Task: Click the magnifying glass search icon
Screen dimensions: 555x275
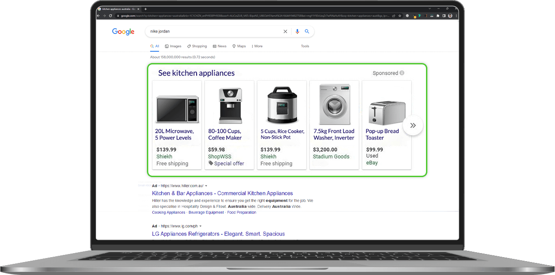Action: coord(307,31)
